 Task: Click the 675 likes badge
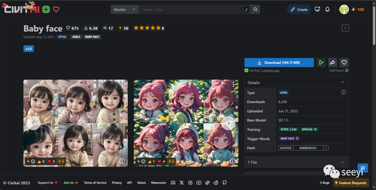(x=72, y=28)
